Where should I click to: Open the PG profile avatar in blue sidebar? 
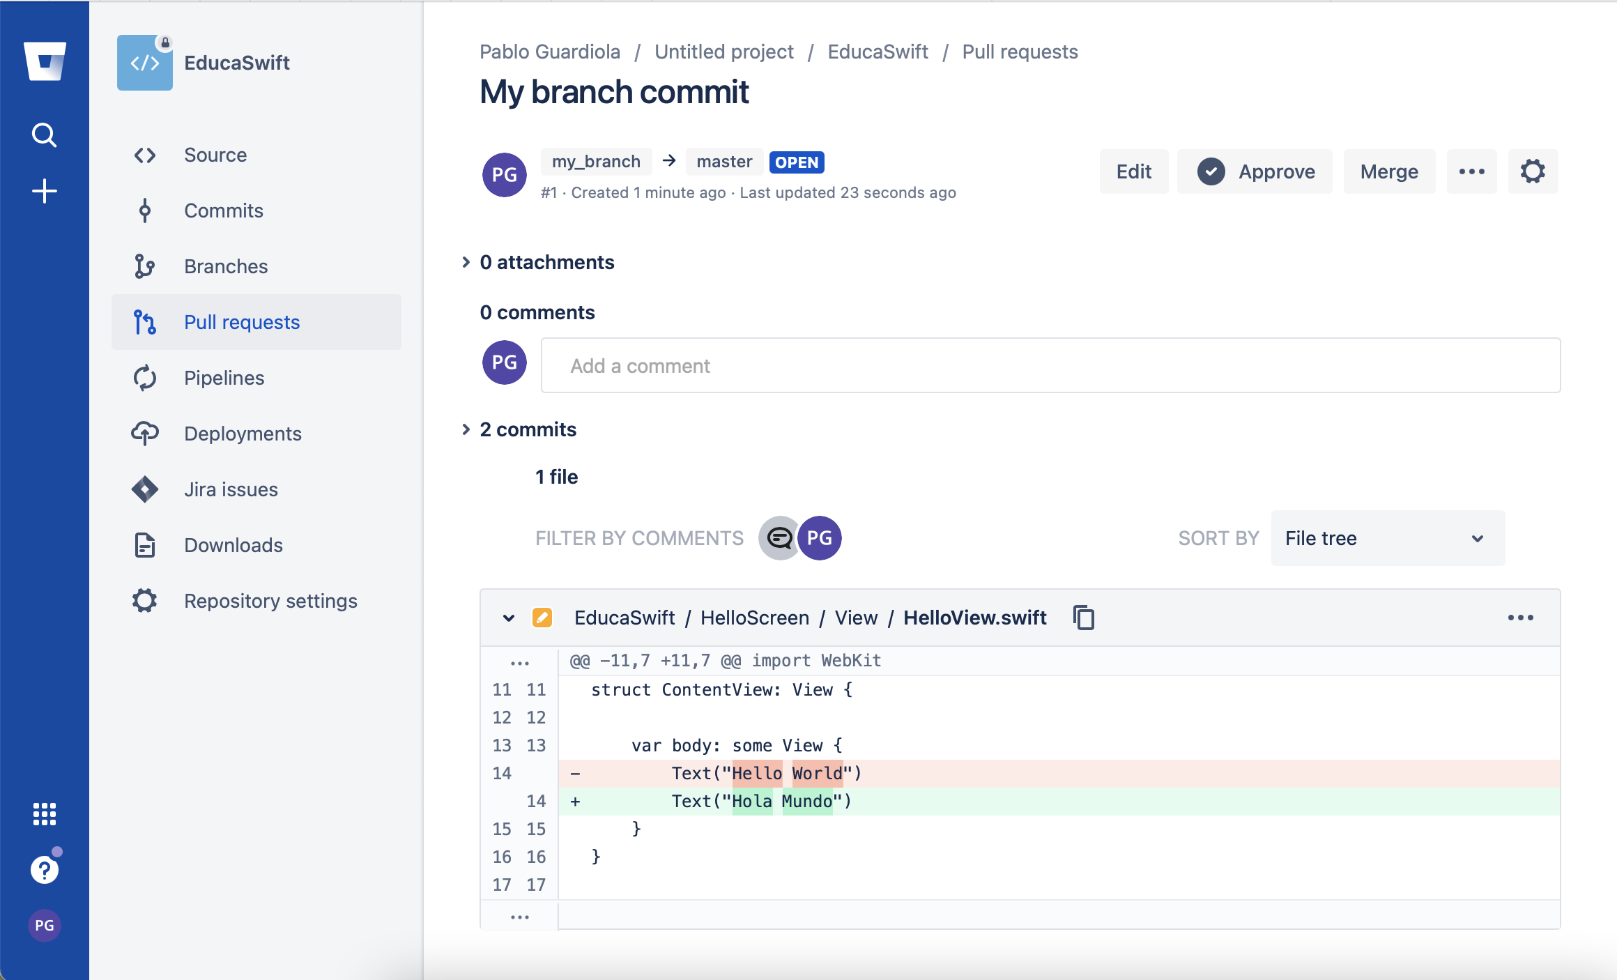pos(44,926)
